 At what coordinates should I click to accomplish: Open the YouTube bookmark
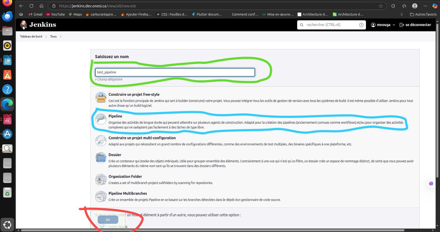click(56, 14)
